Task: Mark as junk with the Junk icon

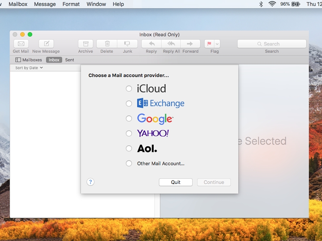Action: click(x=127, y=44)
